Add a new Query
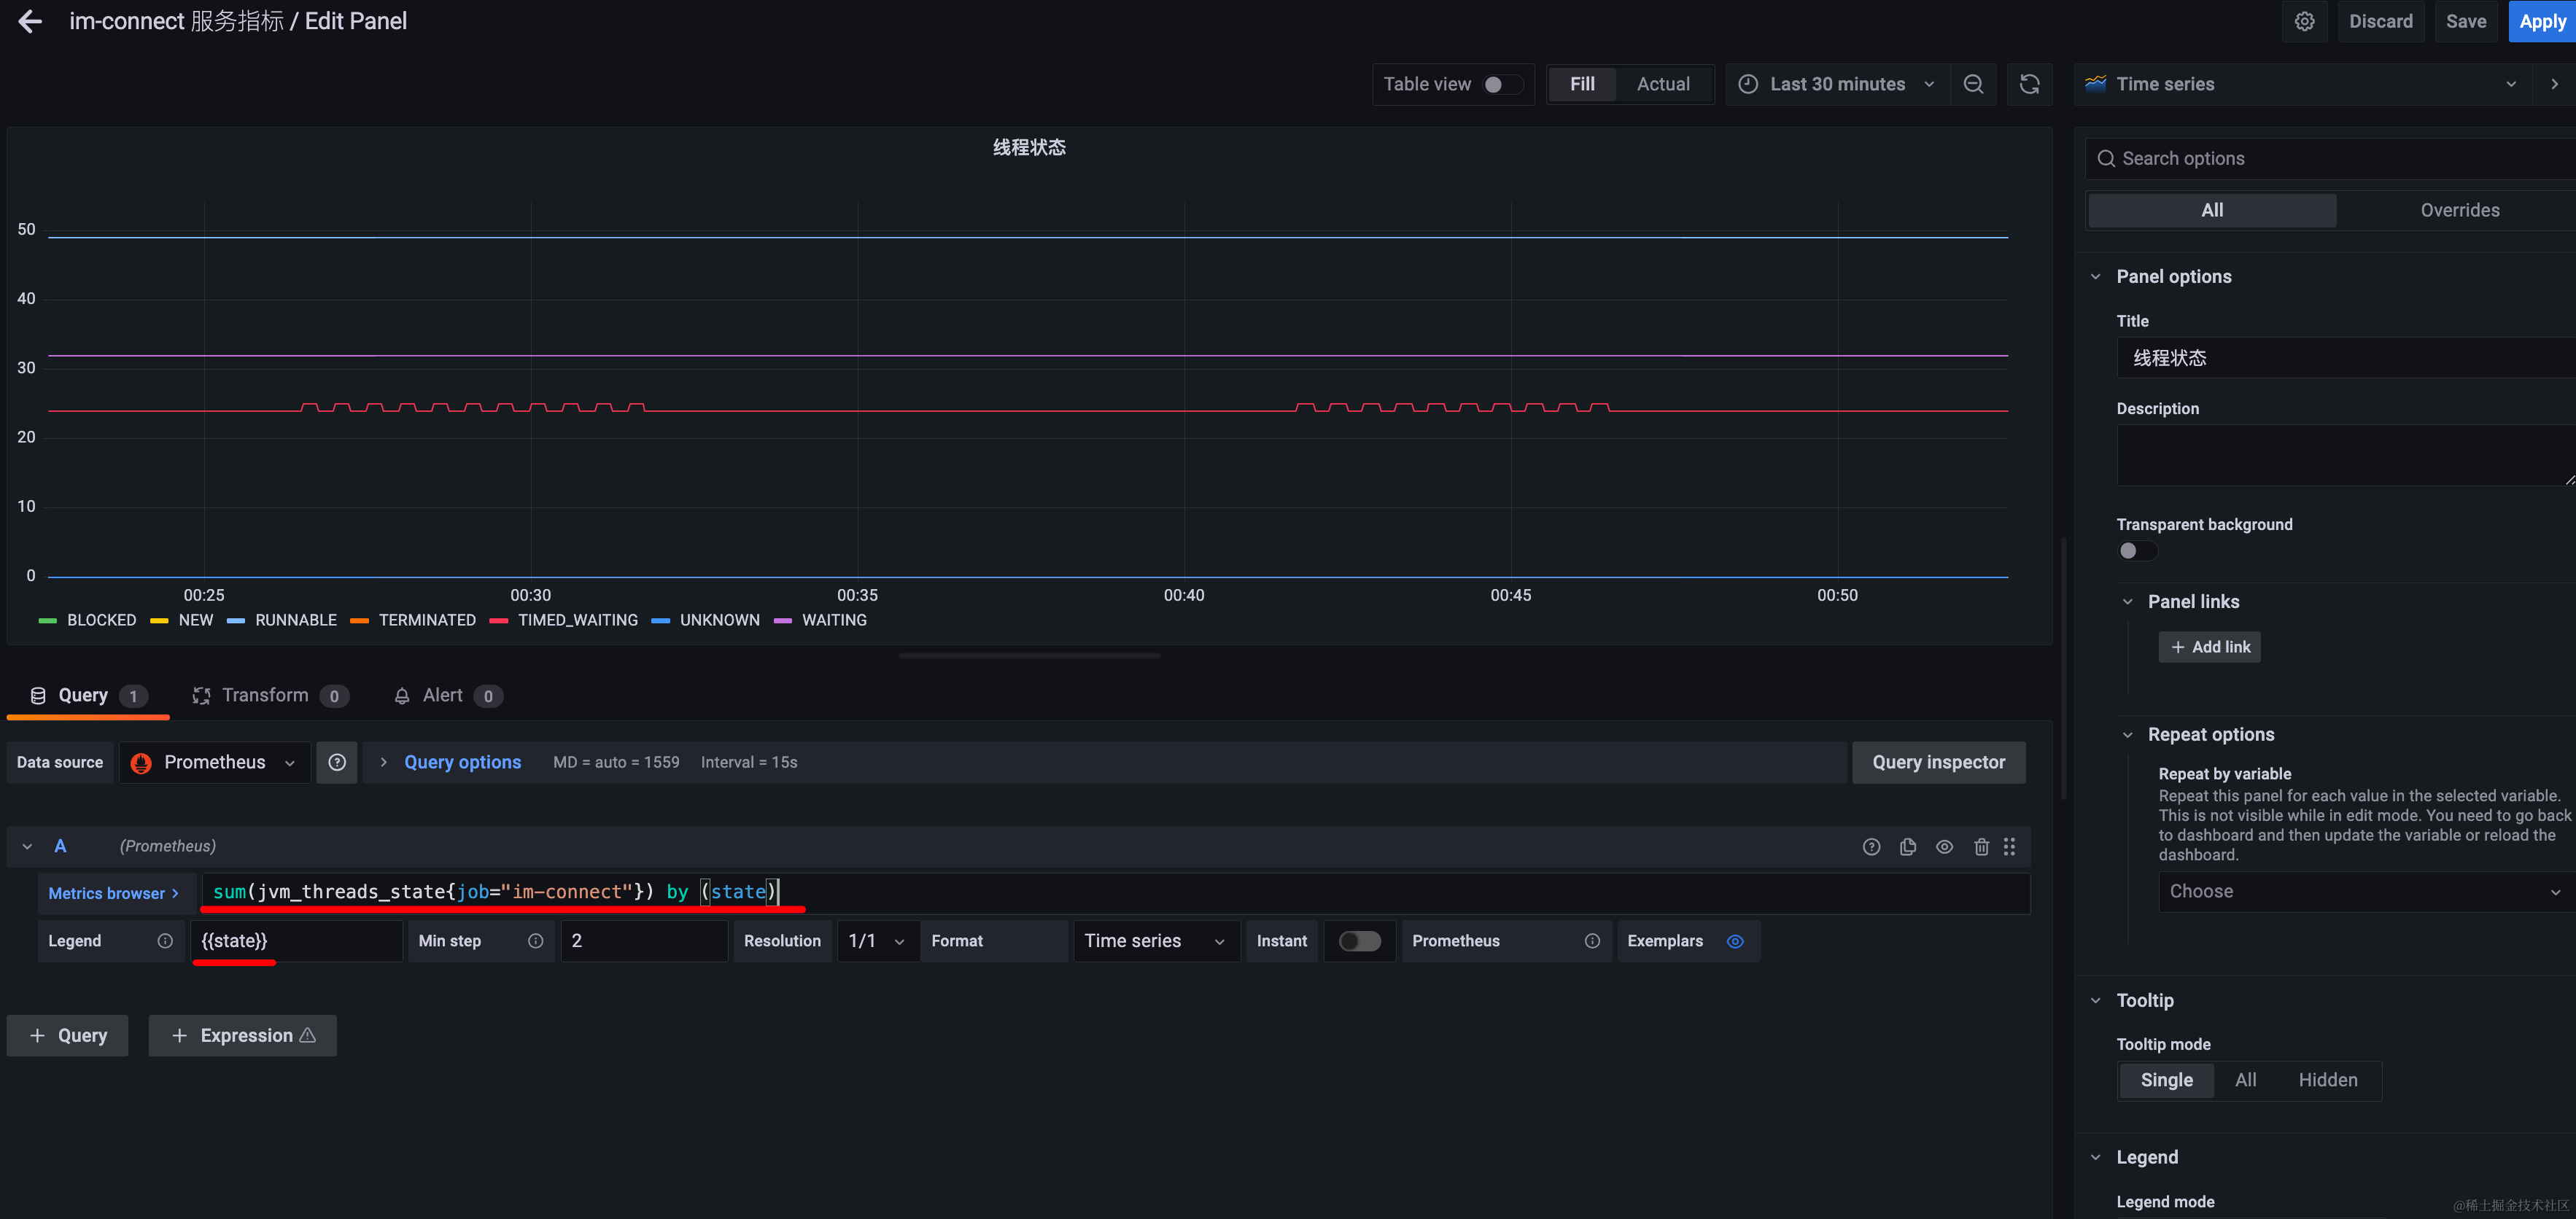The height and width of the screenshot is (1219, 2576). (x=68, y=1036)
